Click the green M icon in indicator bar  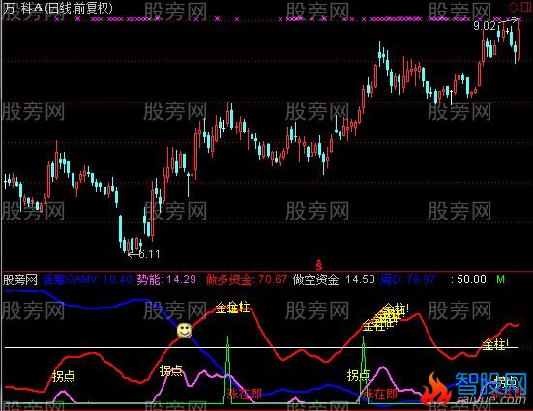pos(500,279)
